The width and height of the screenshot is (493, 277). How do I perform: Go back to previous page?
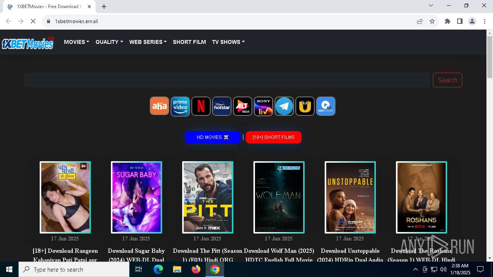pyautogui.click(x=8, y=21)
